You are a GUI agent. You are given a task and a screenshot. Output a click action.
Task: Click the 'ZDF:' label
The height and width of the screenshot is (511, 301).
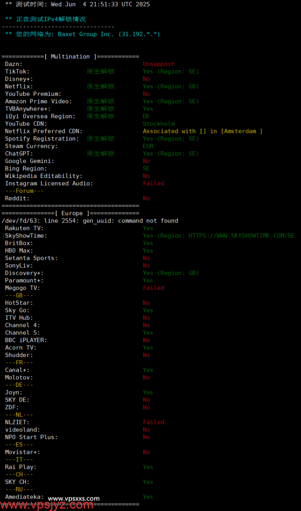(x=12, y=407)
